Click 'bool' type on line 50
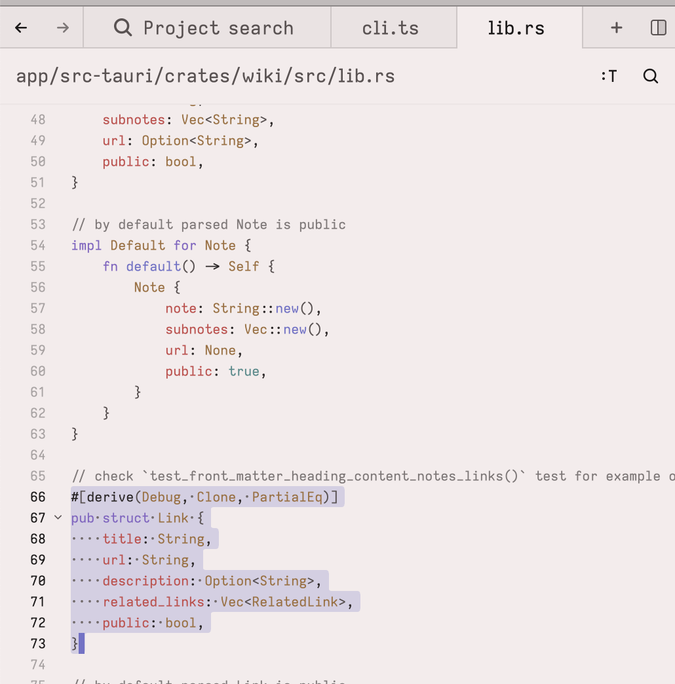The width and height of the screenshot is (675, 684). (181, 162)
